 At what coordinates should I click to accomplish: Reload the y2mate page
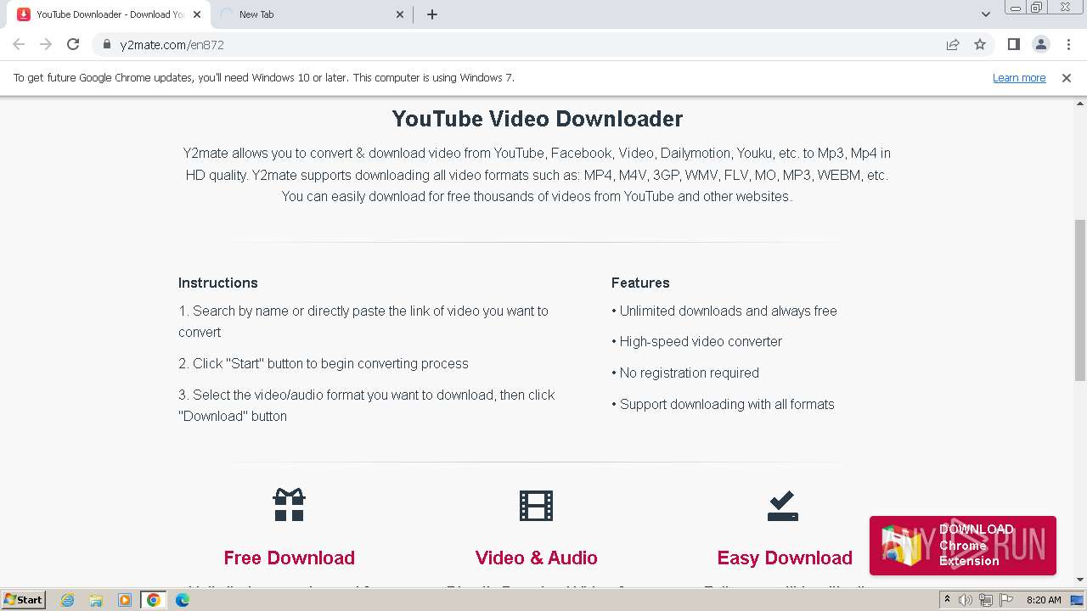(x=73, y=45)
